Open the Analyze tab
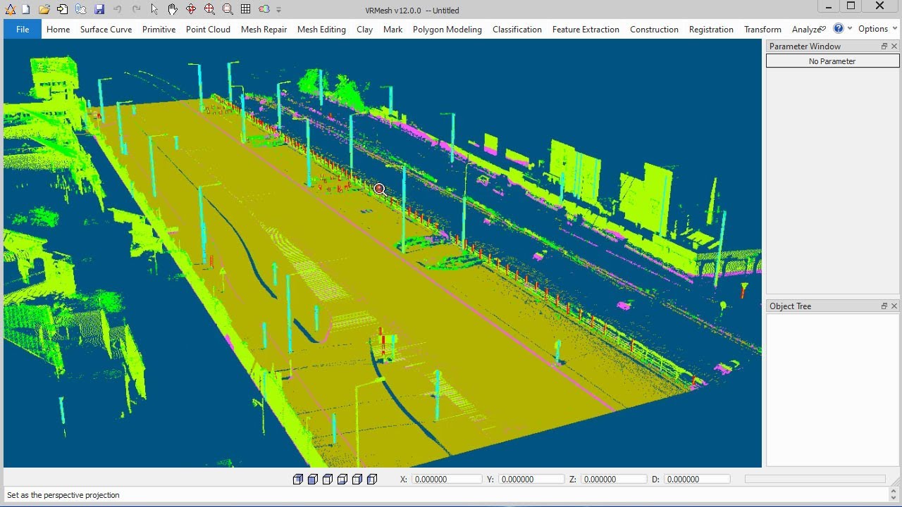 (x=805, y=29)
